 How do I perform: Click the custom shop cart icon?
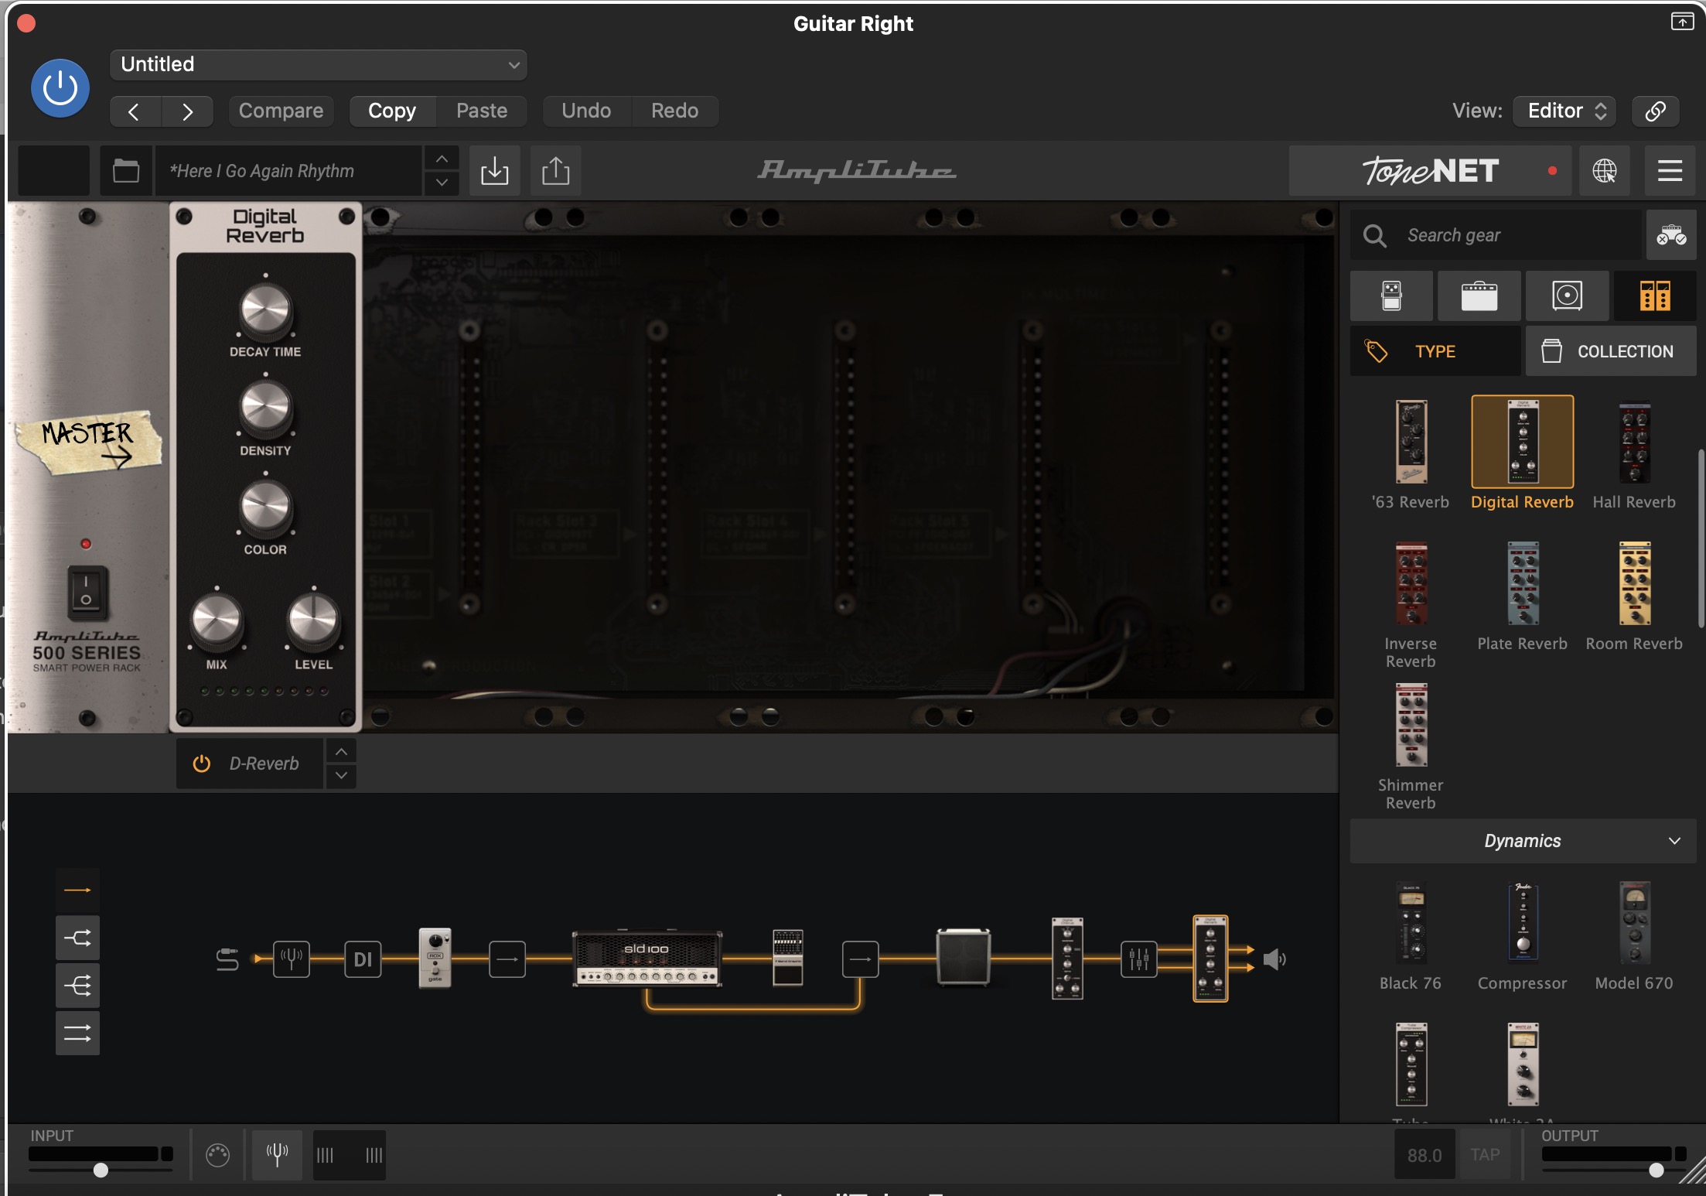pos(1671,235)
